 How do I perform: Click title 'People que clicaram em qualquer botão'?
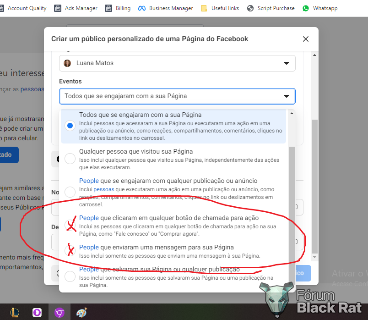(169, 218)
